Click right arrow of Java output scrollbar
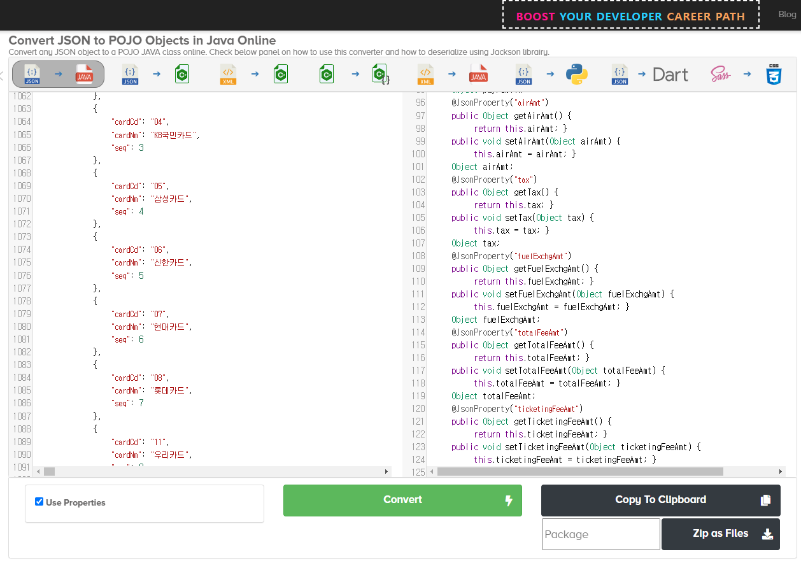This screenshot has width=801, height=561. click(781, 472)
